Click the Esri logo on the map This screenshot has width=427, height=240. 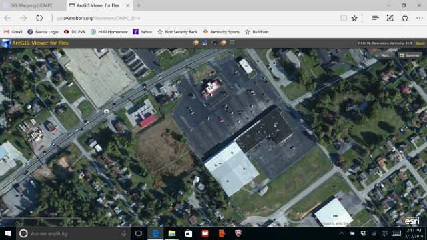click(x=412, y=221)
